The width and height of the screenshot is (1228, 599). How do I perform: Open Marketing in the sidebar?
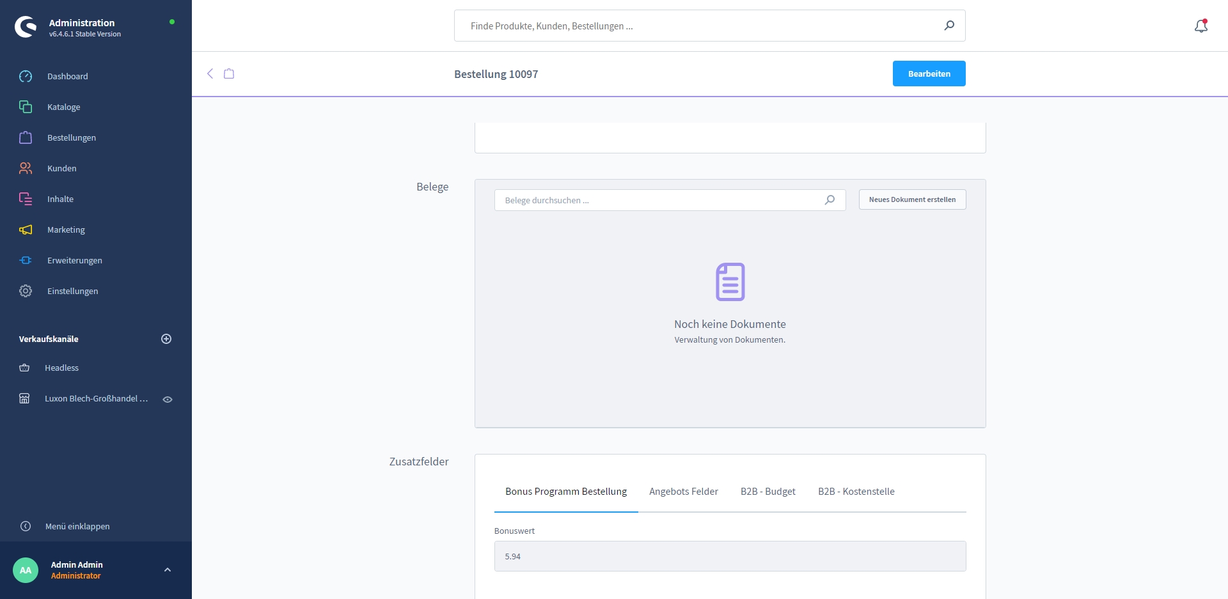click(65, 229)
